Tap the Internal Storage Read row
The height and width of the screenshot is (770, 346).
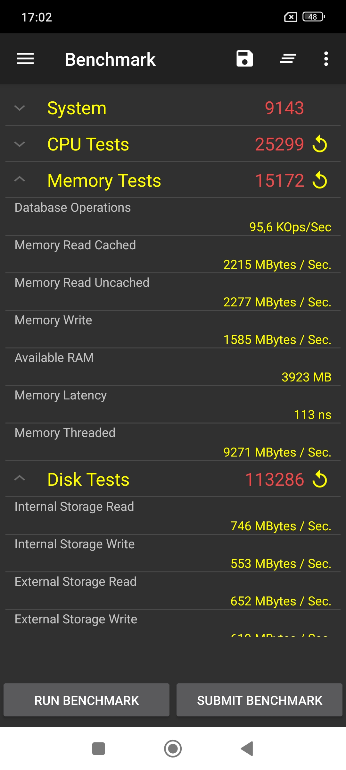(173, 516)
